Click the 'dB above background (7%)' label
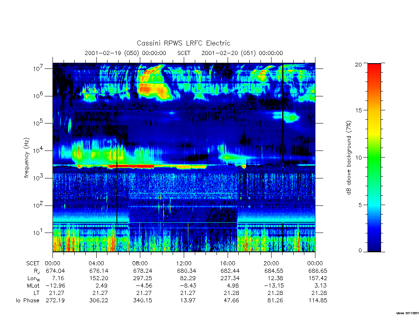The width and height of the screenshot is (420, 315). 349,158
